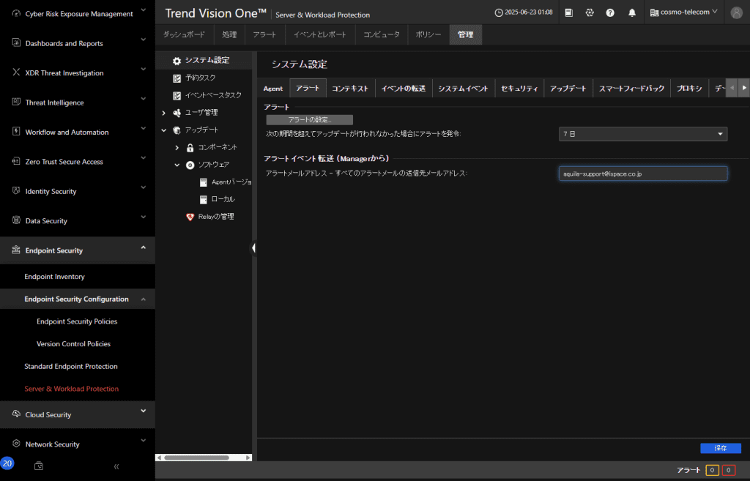Image resolution: width=750 pixels, height=481 pixels.
Task: Click the ユーザ管理 users icon
Action: (x=177, y=113)
